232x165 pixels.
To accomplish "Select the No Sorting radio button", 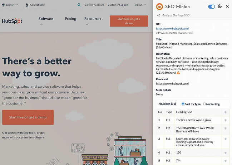I will 204,104.
